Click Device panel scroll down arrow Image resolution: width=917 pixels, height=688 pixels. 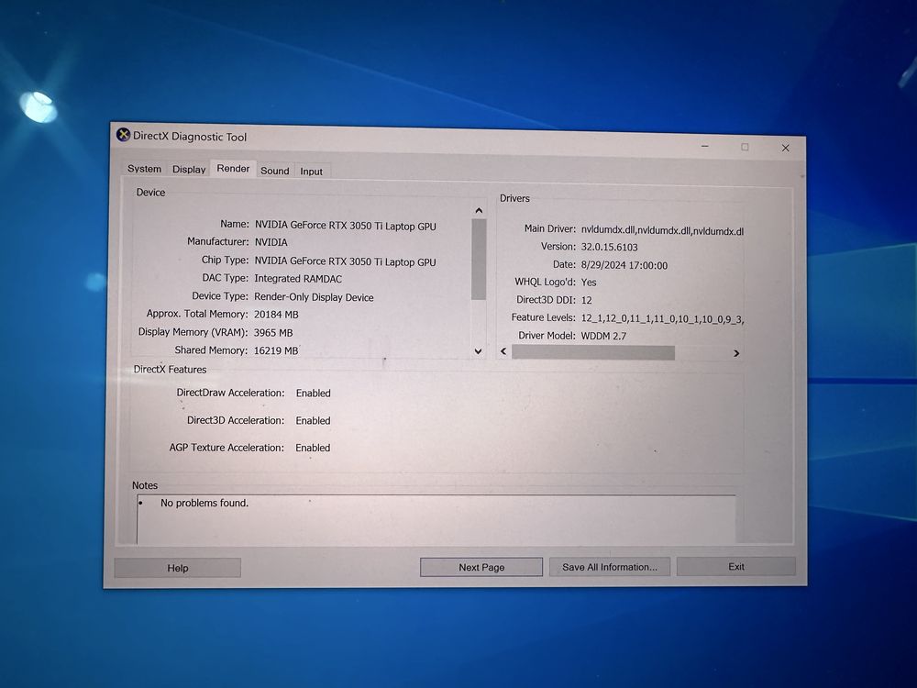[479, 351]
